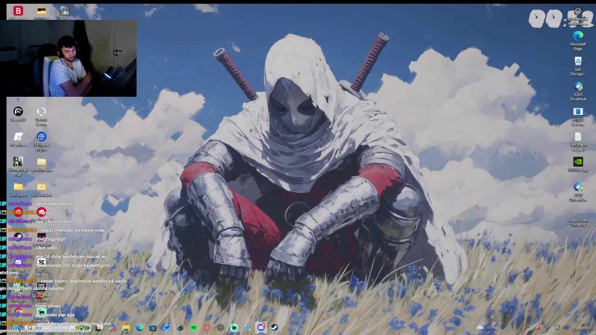Launch the Detroit Become Human shortcut
The width and height of the screenshot is (596, 335).
[41, 116]
